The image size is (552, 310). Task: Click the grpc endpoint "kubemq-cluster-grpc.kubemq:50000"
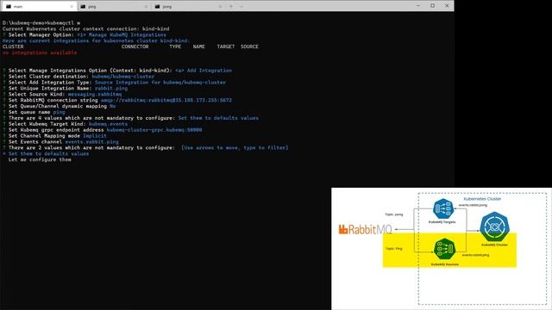tap(154, 130)
